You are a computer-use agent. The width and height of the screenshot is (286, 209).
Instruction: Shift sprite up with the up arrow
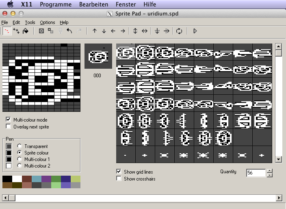(95, 31)
